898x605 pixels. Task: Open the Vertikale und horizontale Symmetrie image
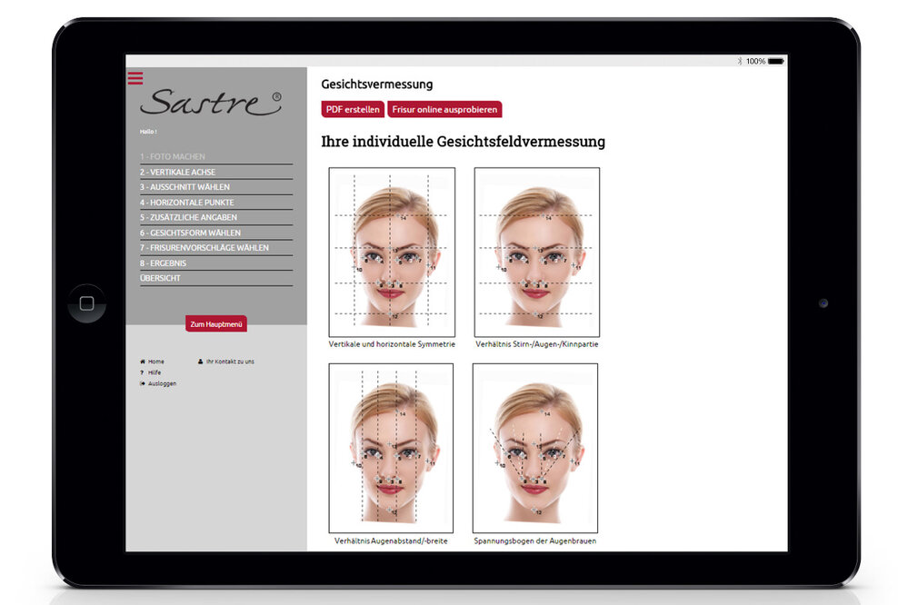[x=392, y=252]
